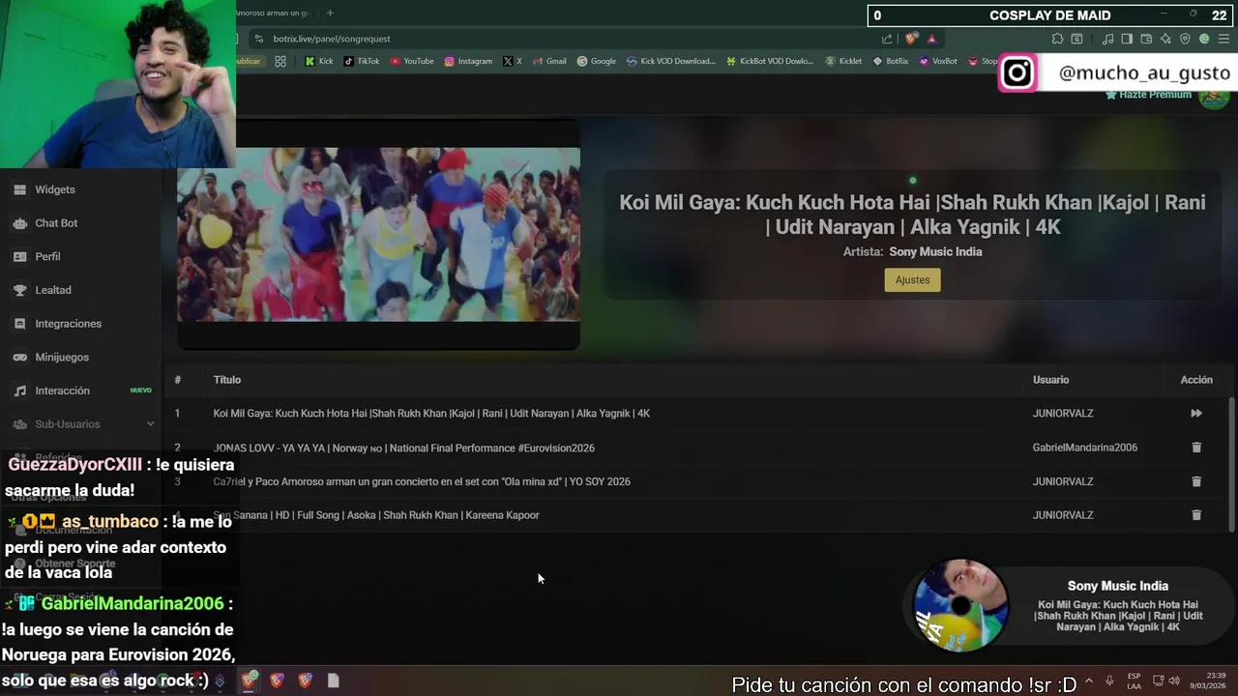Viewport: 1238px width, 696px height.
Task: Open the browser extensions puzzle icon
Action: point(1057,39)
